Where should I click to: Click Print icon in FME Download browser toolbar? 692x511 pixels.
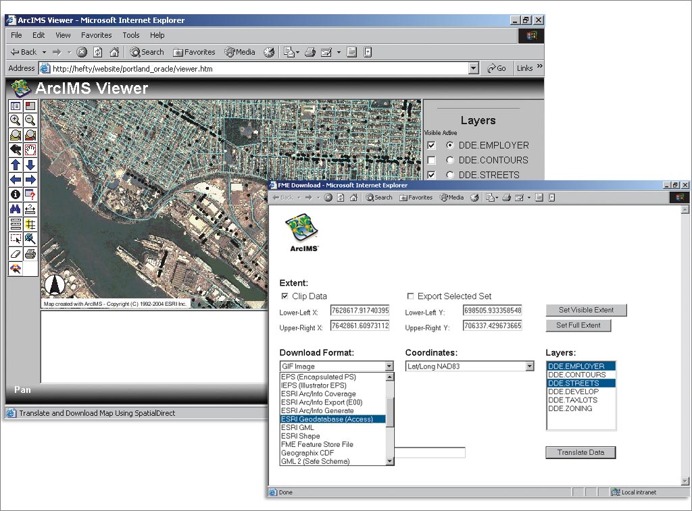point(507,198)
